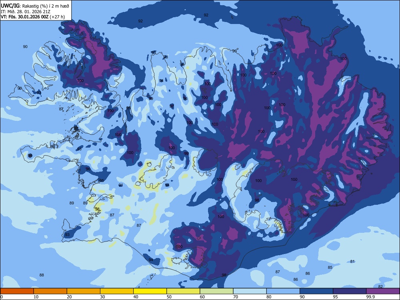Screen dimensions: 400x300
Task: Click the '30' legend tick label
Action: (102, 297)
